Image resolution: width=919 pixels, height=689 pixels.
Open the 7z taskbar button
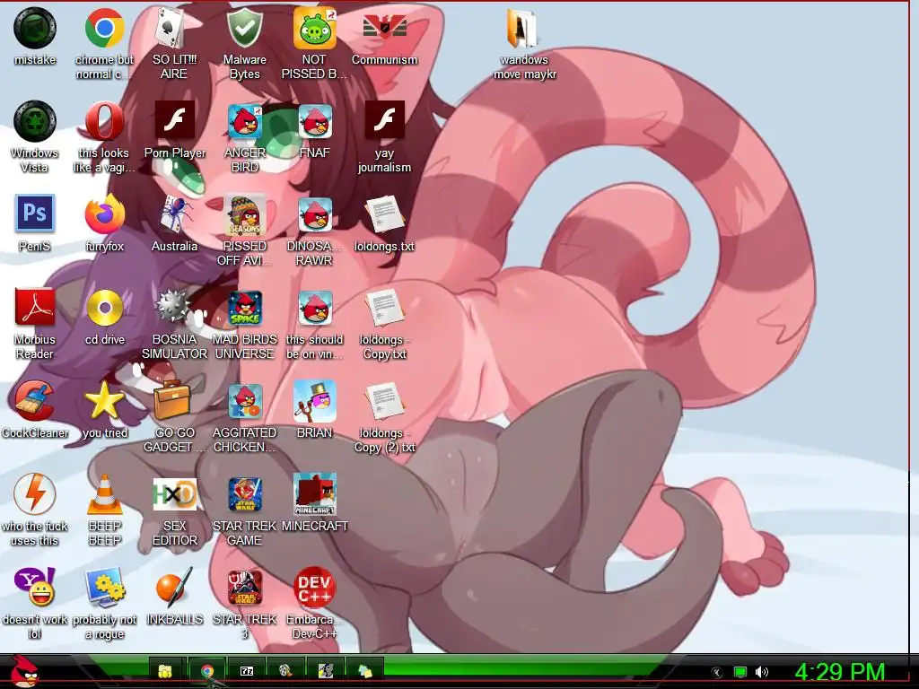click(x=247, y=670)
